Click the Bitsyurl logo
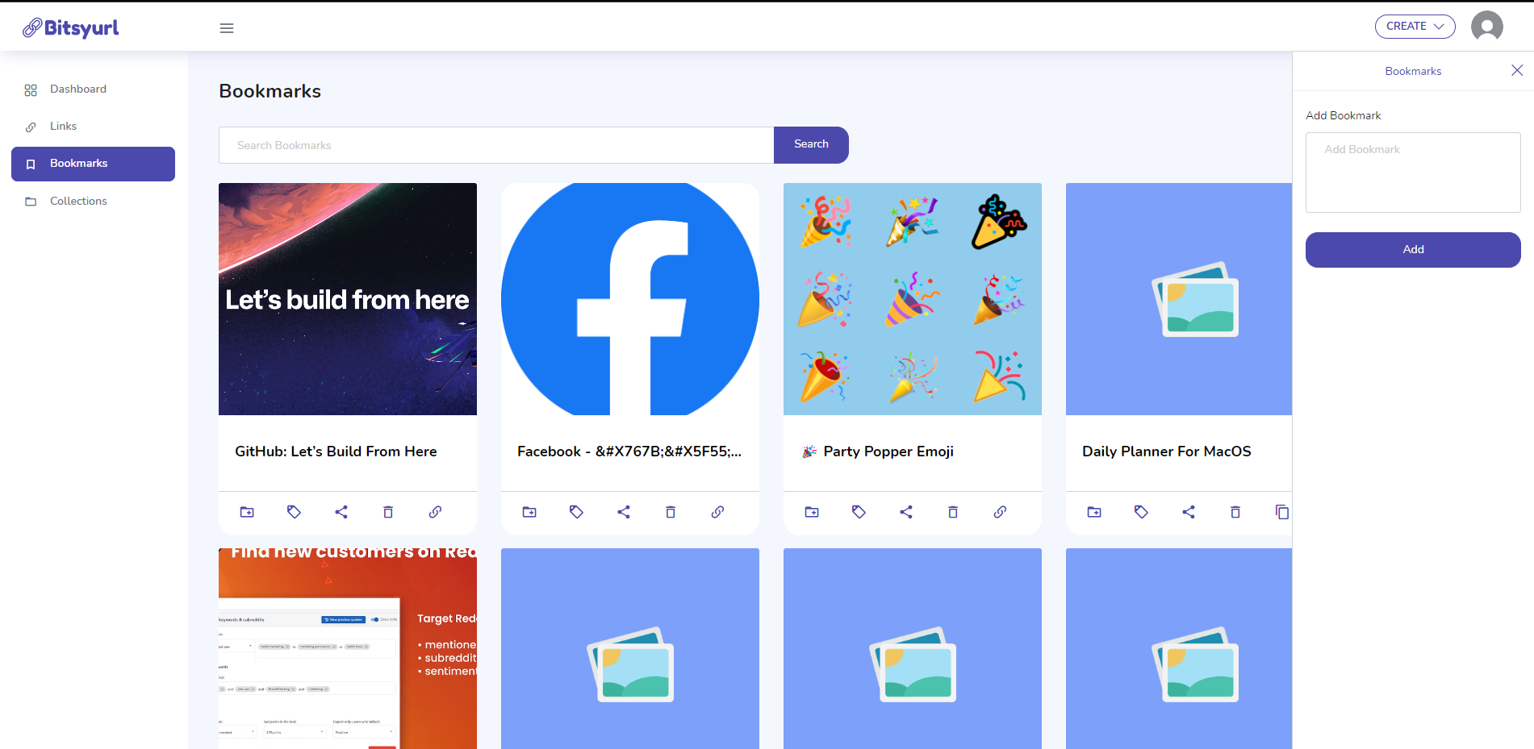The height and width of the screenshot is (749, 1534). 71,27
